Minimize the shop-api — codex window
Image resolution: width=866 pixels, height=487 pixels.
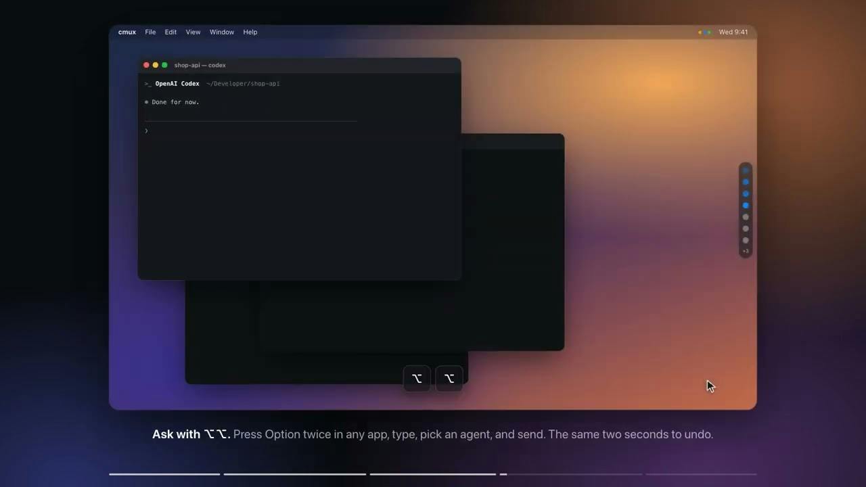pyautogui.click(x=155, y=65)
